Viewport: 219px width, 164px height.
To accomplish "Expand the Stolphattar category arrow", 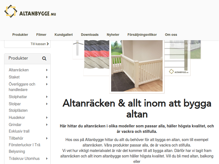I will tap(47, 97).
